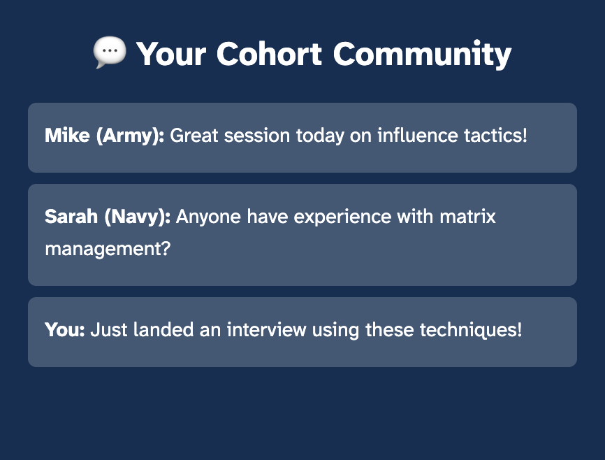The image size is (605, 460).
Task: Click the word "matrix" in Sarah's post
Action: [467, 217]
